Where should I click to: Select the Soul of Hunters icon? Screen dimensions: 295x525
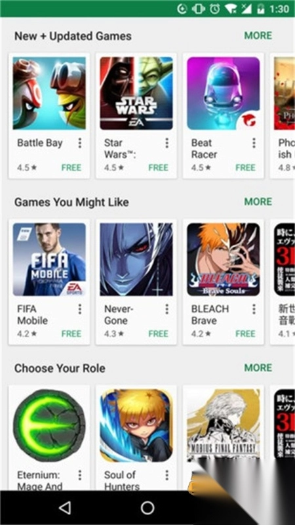pyautogui.click(x=136, y=425)
